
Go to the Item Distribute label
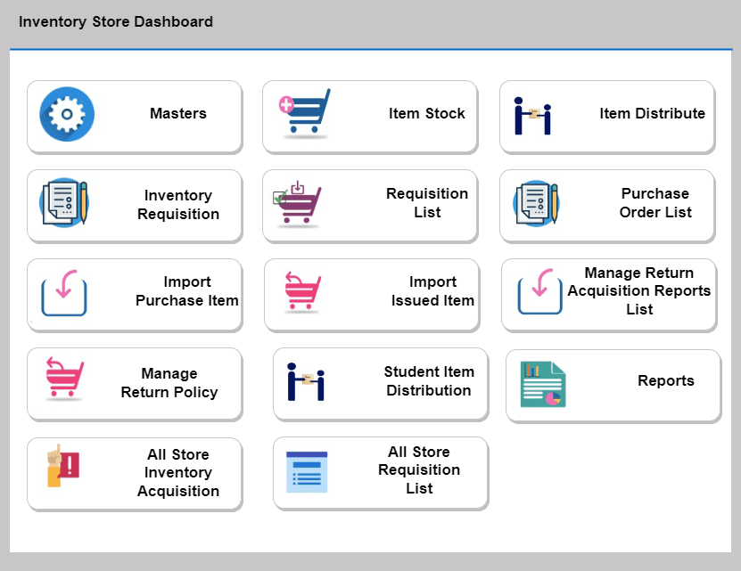[652, 113]
